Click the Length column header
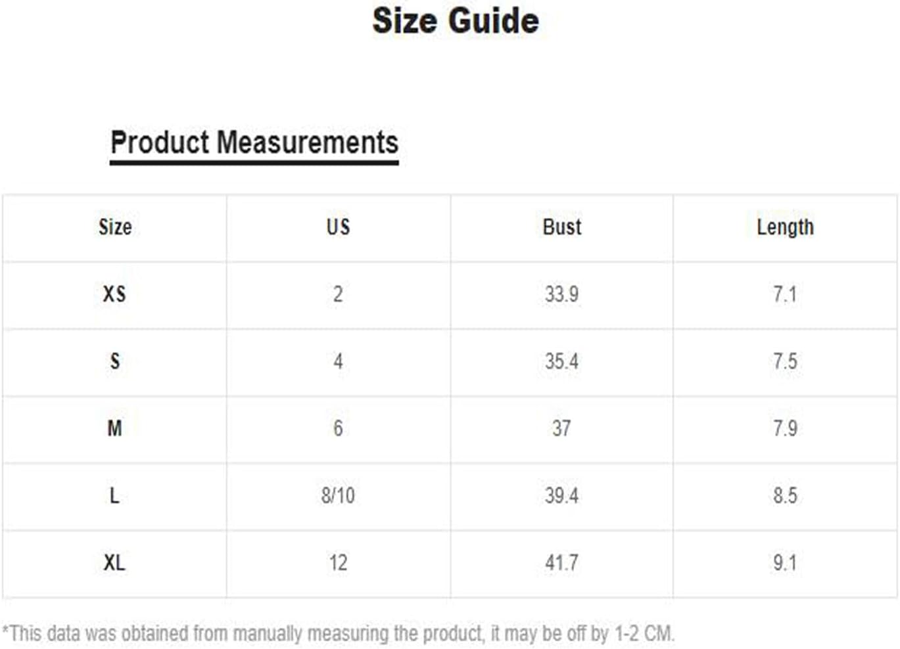This screenshot has width=900, height=649. coord(785,227)
